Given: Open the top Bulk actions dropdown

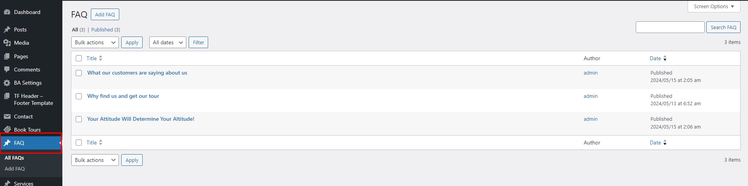Looking at the screenshot, I should [95, 42].
